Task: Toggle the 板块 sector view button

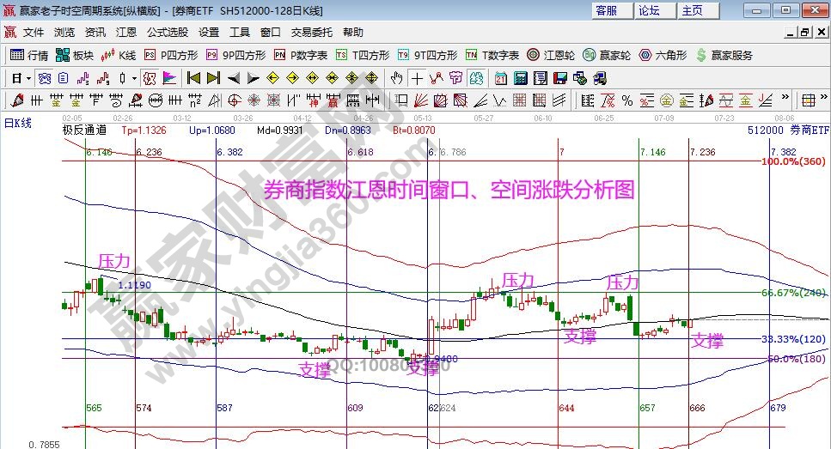Action: pyautogui.click(x=74, y=55)
